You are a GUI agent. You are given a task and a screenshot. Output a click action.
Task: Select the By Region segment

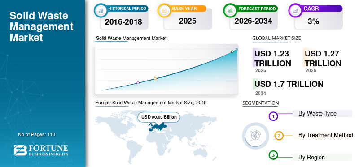coord(322,158)
